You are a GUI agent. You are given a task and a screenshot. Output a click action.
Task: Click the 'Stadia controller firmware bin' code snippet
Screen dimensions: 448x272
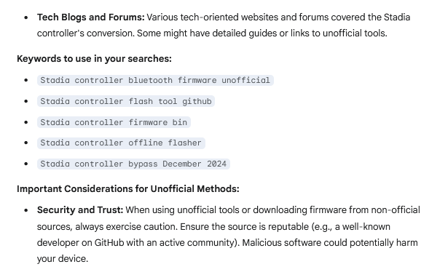click(x=114, y=122)
